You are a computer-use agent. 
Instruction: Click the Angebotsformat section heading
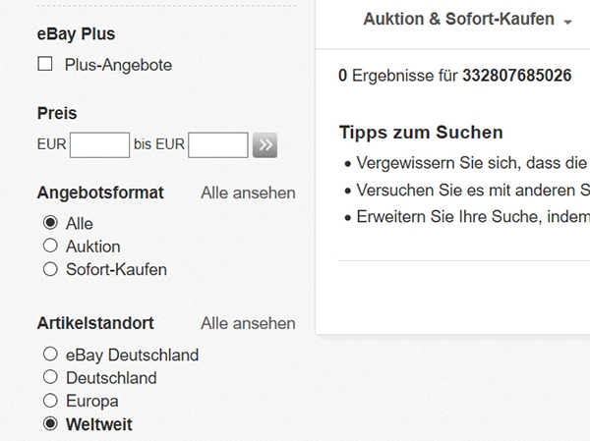click(x=100, y=193)
